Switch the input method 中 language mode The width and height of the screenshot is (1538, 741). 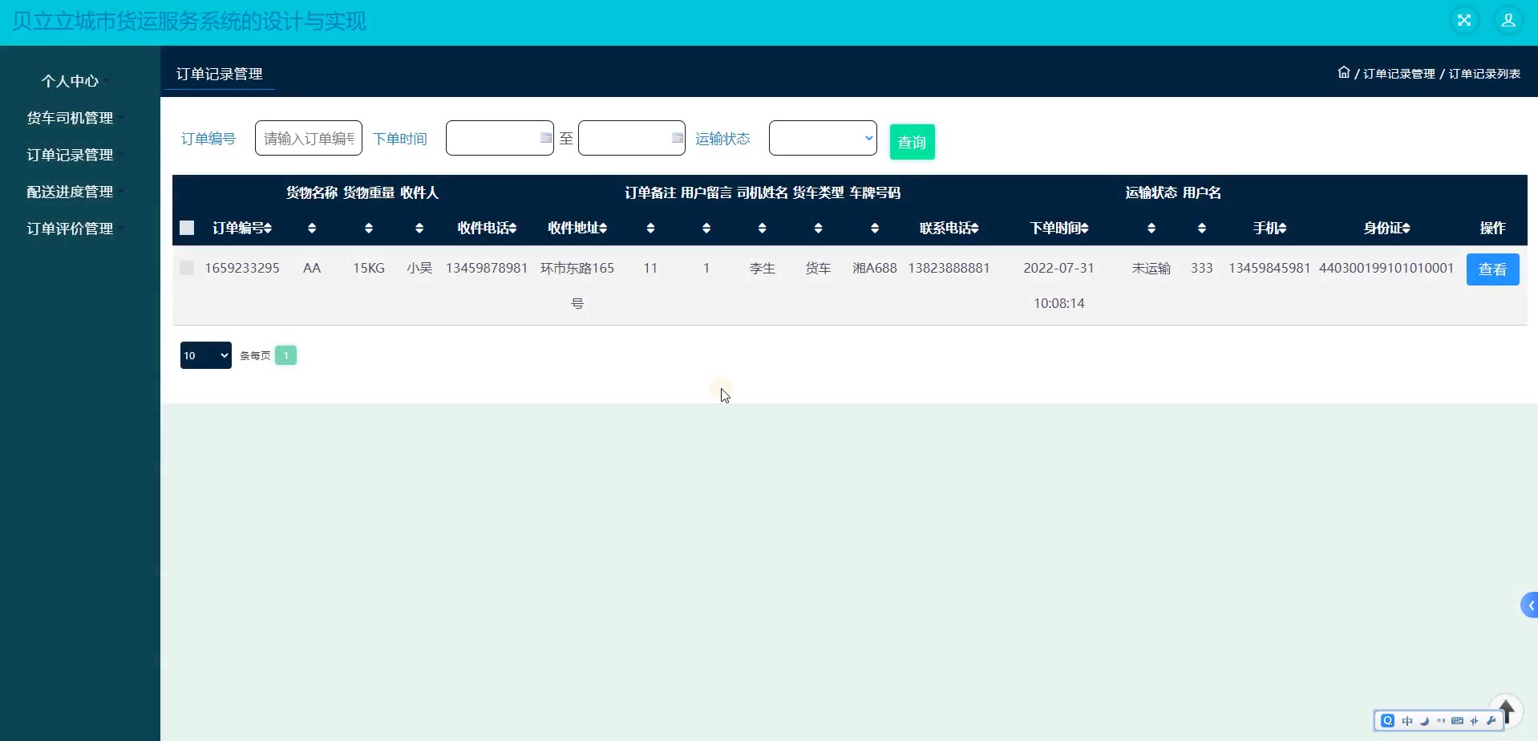[x=1407, y=721]
